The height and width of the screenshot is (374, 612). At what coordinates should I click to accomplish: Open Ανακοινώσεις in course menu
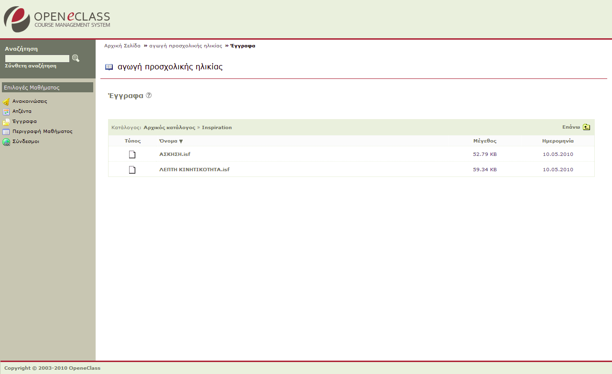pyautogui.click(x=30, y=101)
